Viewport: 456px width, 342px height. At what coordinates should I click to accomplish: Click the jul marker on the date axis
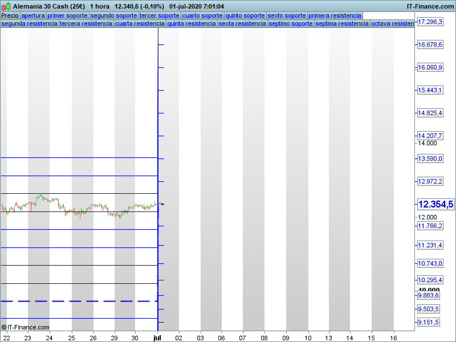coord(157,338)
